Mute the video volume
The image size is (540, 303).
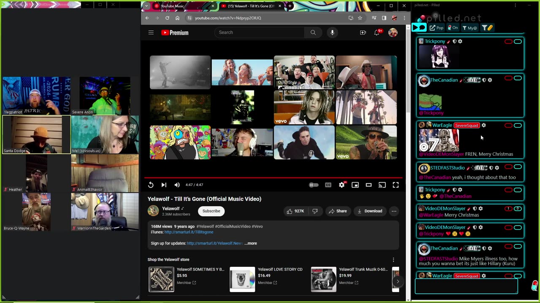pos(177,185)
